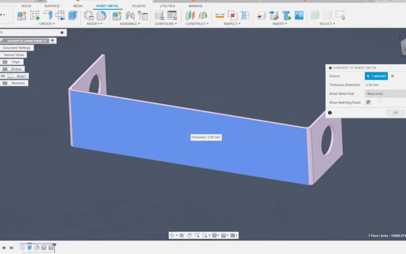Switch to the SURFACE tab
Screen dimensions: 406x254
[x=52, y=6]
